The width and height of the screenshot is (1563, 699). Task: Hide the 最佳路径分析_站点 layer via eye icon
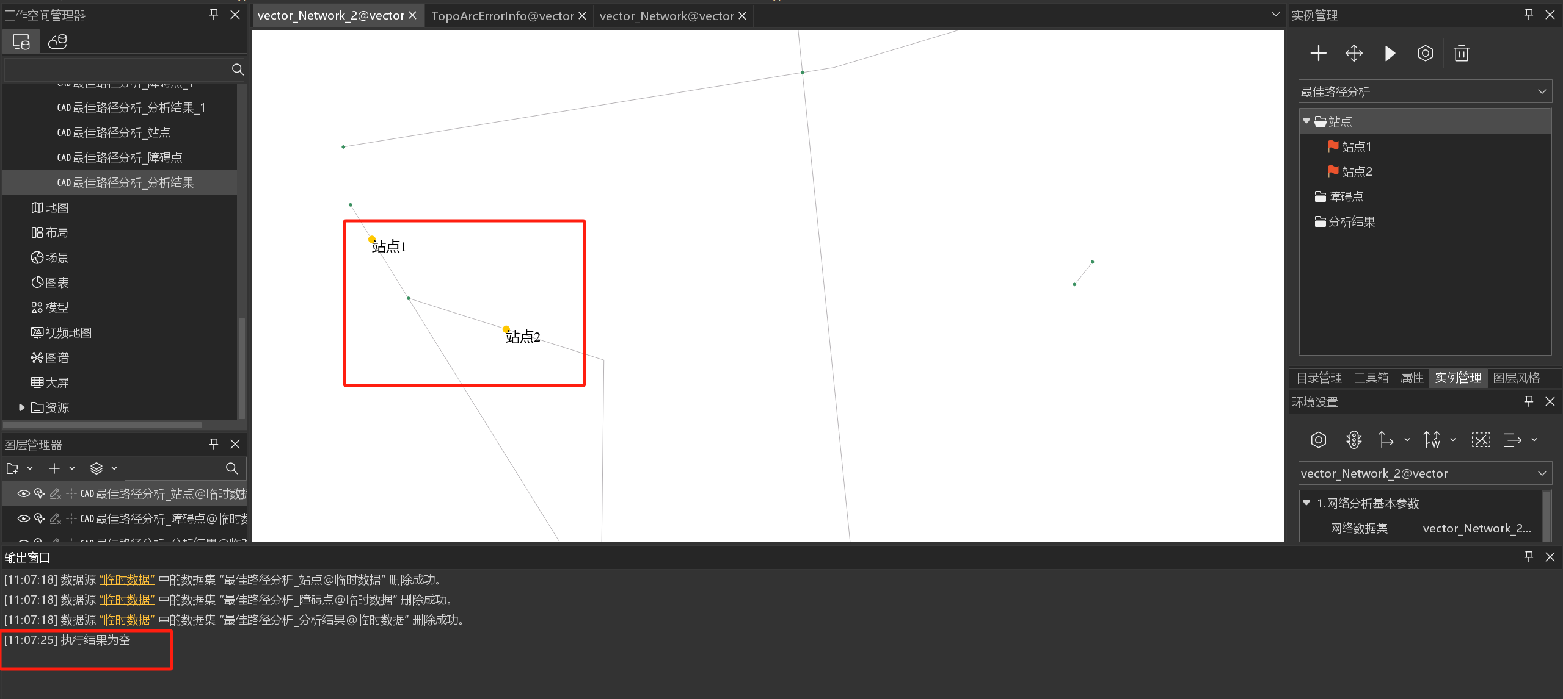[x=24, y=493]
